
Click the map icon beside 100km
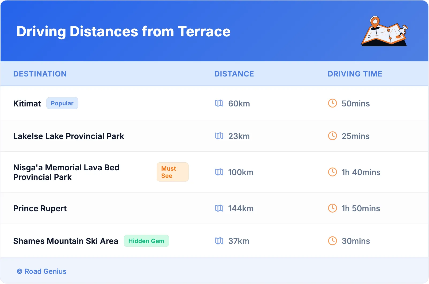219,172
